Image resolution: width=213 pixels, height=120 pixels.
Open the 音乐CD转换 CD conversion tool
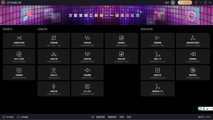[19, 56]
